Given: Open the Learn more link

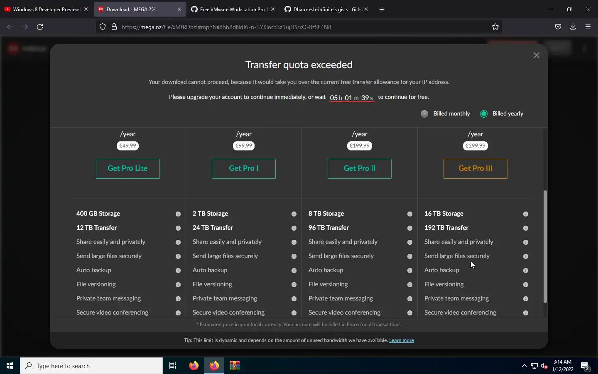Looking at the screenshot, I should 402,340.
